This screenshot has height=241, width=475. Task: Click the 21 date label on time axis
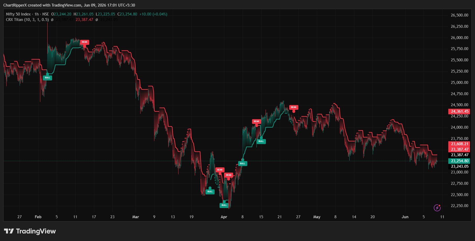pyautogui.click(x=280, y=217)
